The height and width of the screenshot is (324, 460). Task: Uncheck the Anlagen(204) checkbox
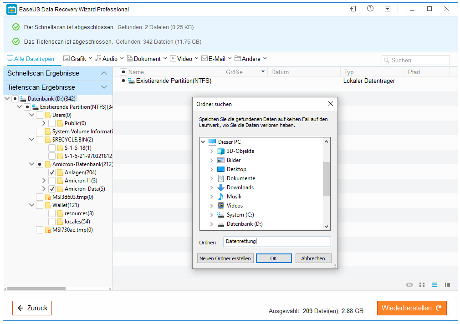[x=52, y=172]
